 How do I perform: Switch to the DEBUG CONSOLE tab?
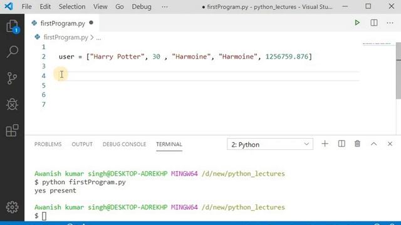[124, 144]
